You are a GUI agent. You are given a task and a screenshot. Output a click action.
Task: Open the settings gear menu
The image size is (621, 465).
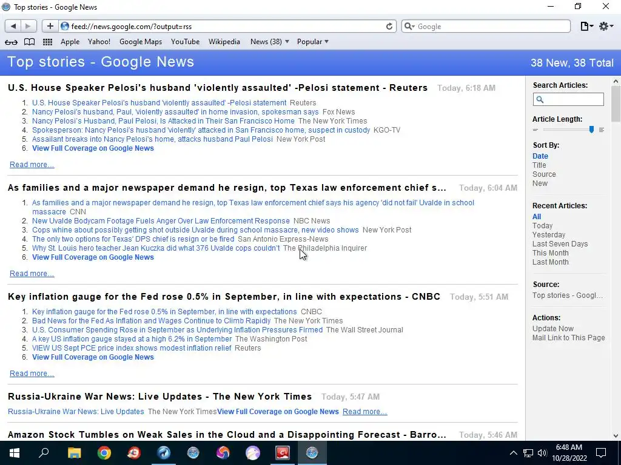[606, 26]
